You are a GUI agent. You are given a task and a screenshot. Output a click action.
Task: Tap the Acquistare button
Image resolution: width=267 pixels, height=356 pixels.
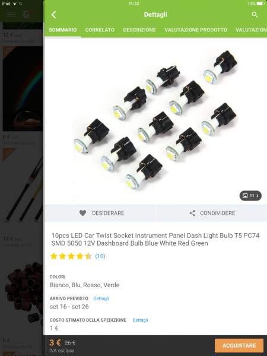[x=239, y=345]
